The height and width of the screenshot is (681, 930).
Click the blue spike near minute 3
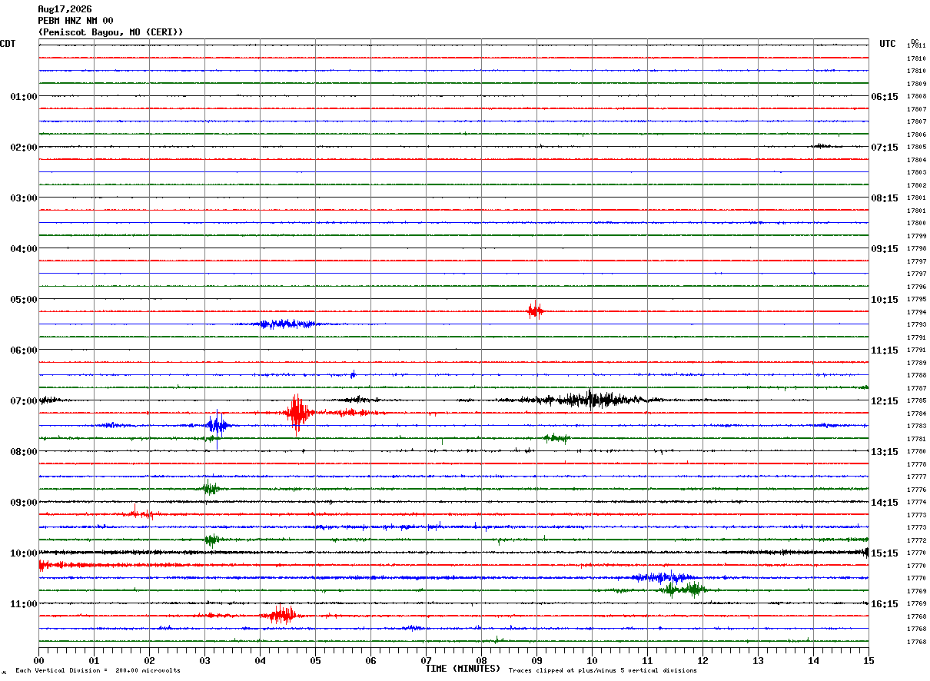tap(218, 426)
